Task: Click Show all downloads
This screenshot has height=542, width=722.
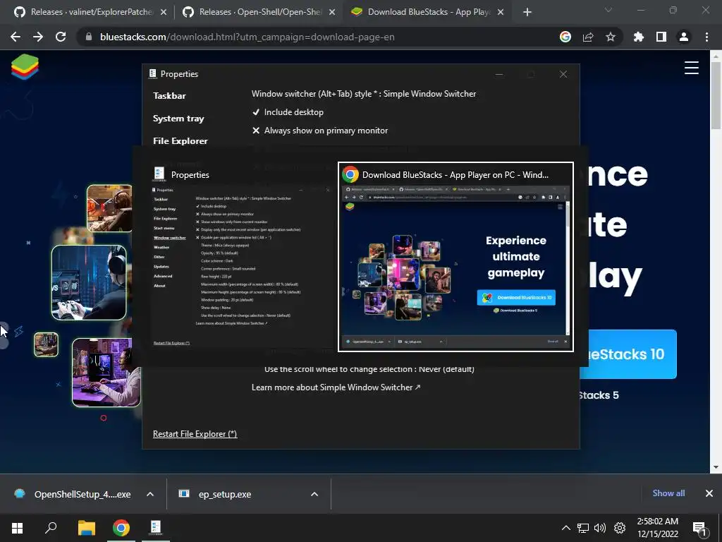Action: [668, 493]
